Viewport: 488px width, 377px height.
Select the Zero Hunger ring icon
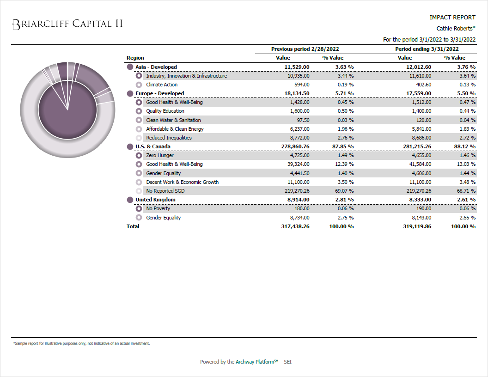point(139,156)
